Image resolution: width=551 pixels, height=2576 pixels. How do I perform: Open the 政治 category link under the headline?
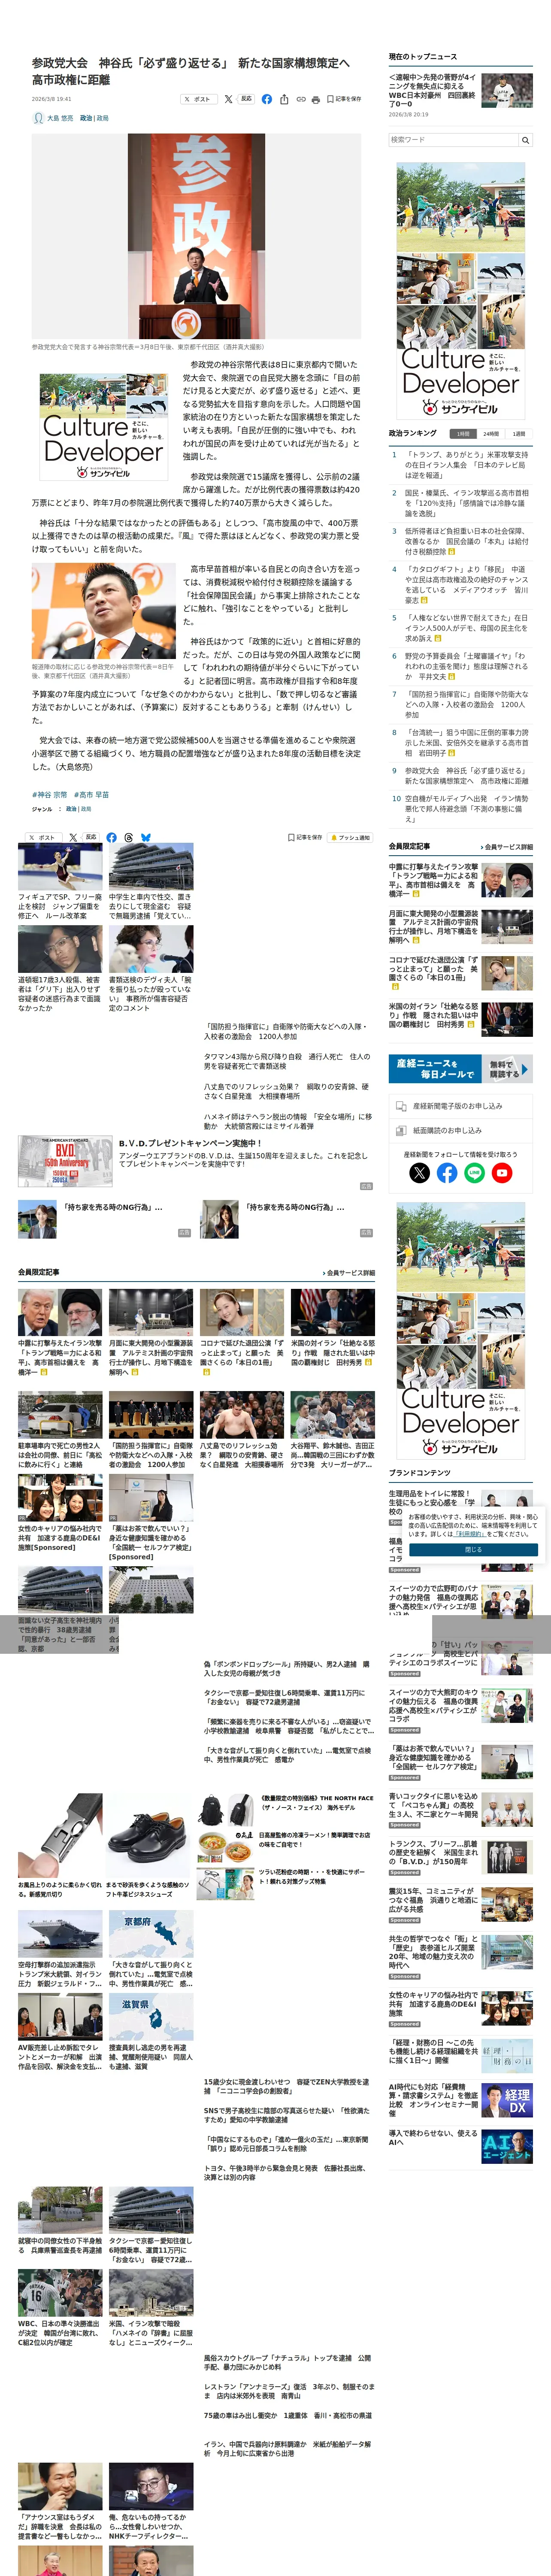[x=86, y=118]
